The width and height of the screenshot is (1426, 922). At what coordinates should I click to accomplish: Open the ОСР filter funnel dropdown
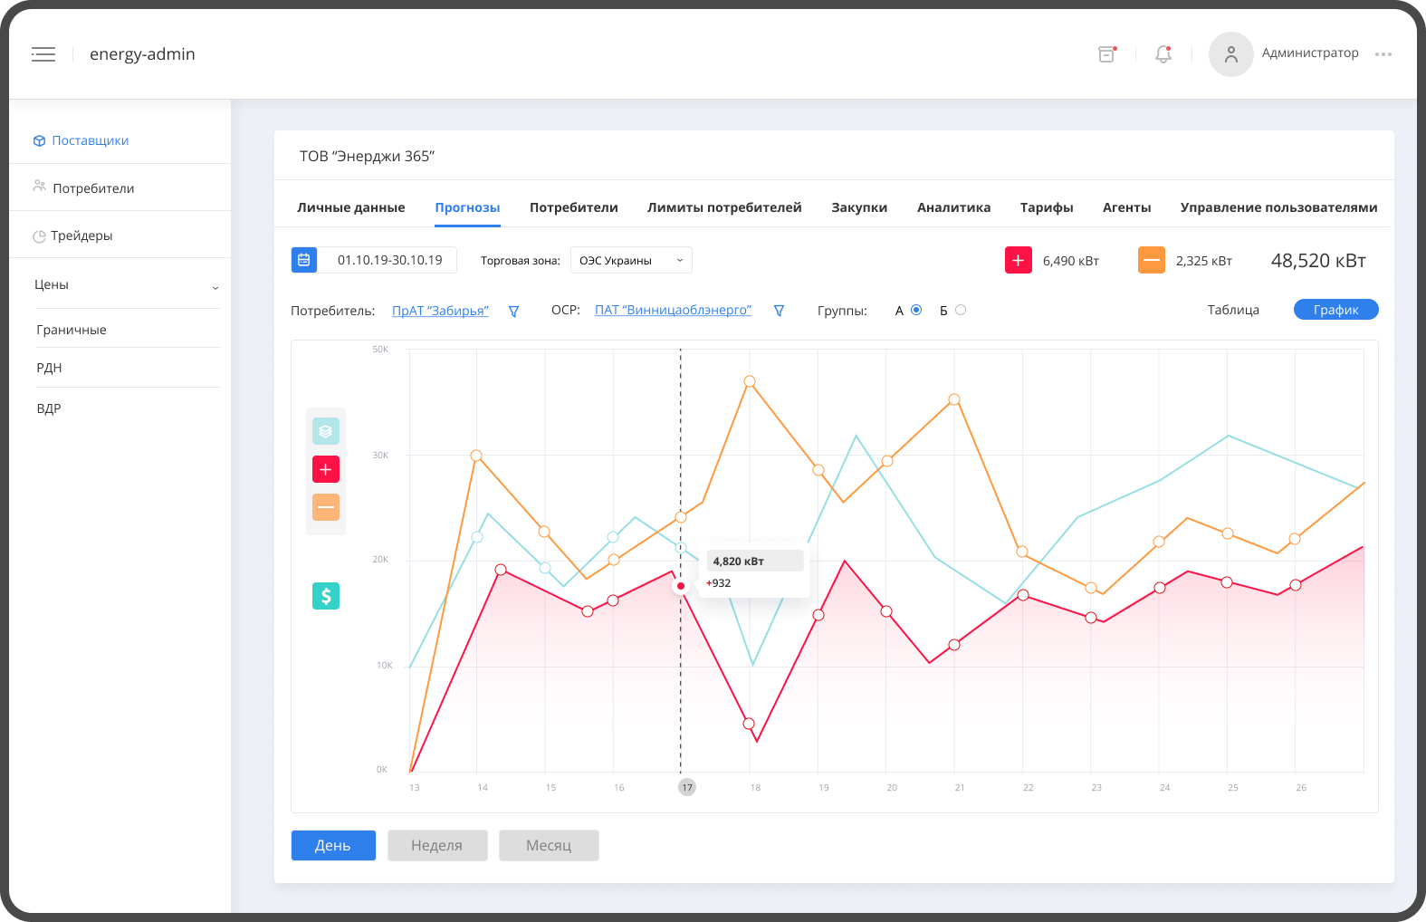pyautogui.click(x=779, y=311)
